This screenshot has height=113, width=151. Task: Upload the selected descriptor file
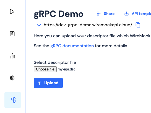(48, 83)
